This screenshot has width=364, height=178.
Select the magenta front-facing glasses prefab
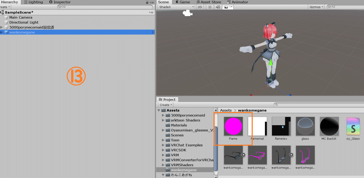(x=257, y=155)
